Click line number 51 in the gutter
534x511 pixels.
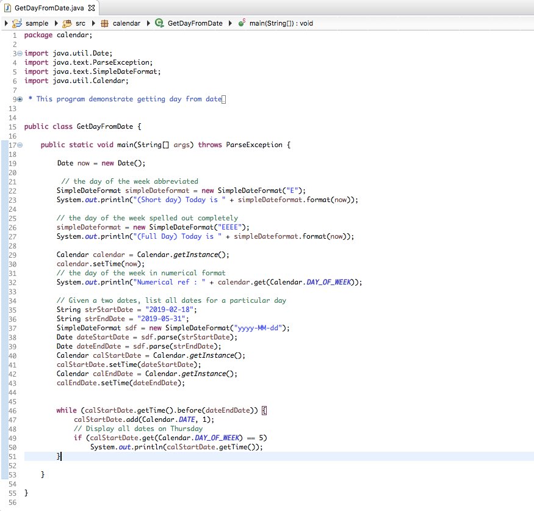coord(13,457)
